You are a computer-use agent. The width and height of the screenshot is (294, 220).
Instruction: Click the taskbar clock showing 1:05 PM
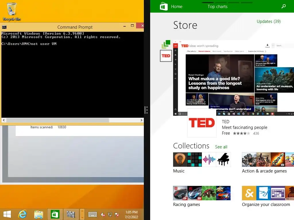(x=131, y=215)
